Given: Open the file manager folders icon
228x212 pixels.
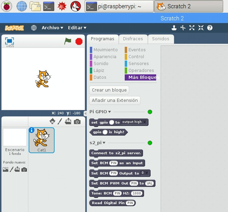Looking at the screenshot, I should [x=35, y=6].
